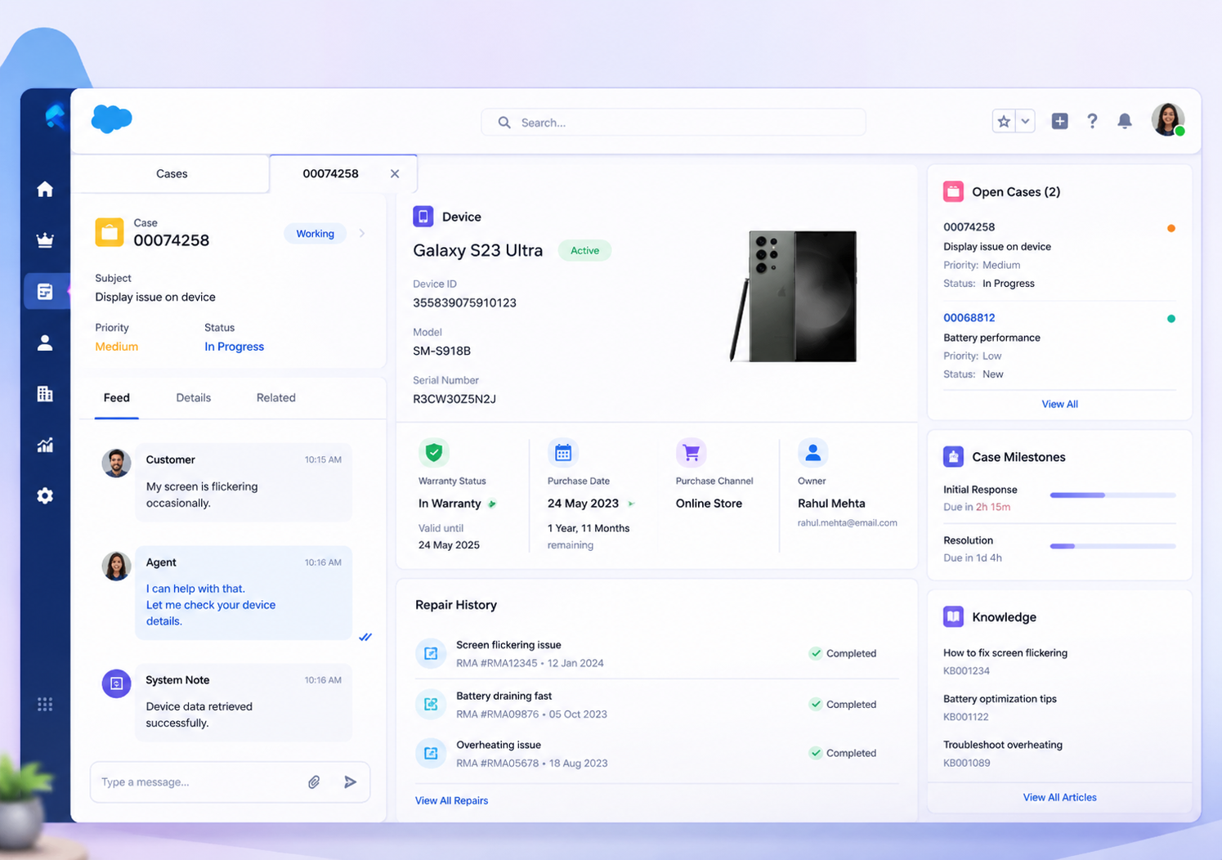Click the Open Cases header icon
Screen dimensions: 1222x860
point(953,191)
